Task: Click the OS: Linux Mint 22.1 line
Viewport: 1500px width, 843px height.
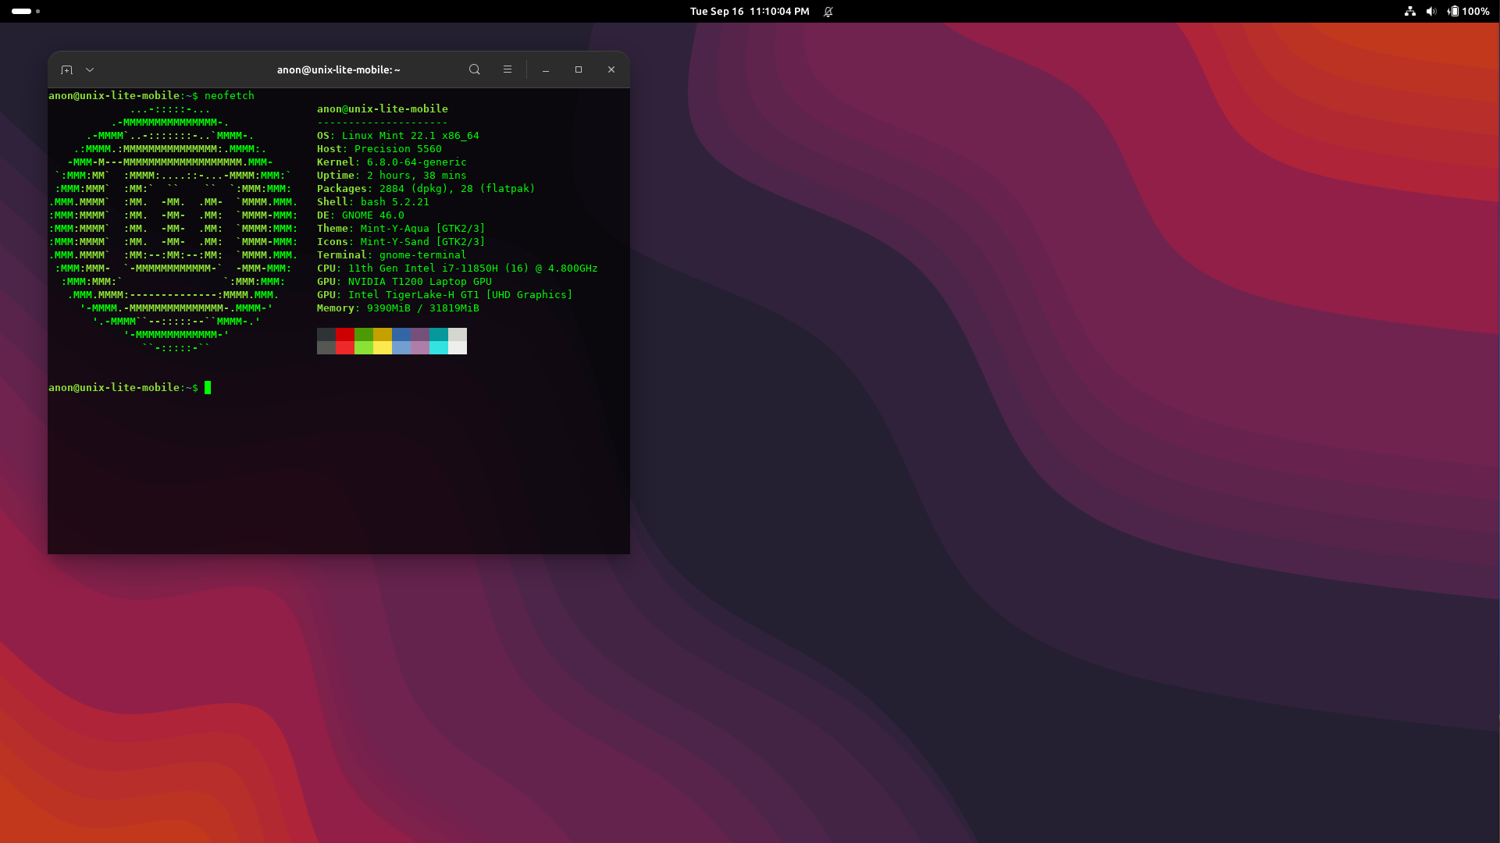Action: tap(398, 135)
